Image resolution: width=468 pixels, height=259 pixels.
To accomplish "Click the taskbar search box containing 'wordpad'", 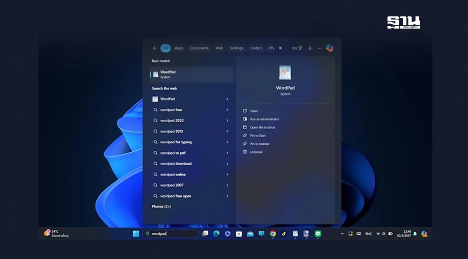I will [171, 234].
